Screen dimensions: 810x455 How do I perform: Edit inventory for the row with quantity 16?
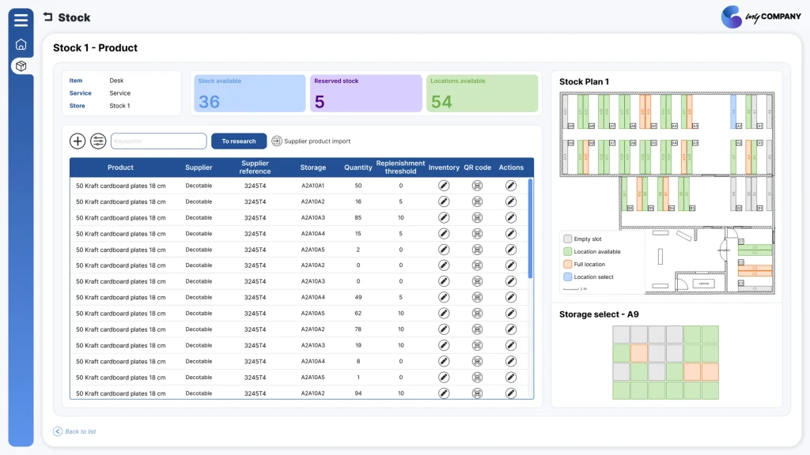[x=444, y=201]
